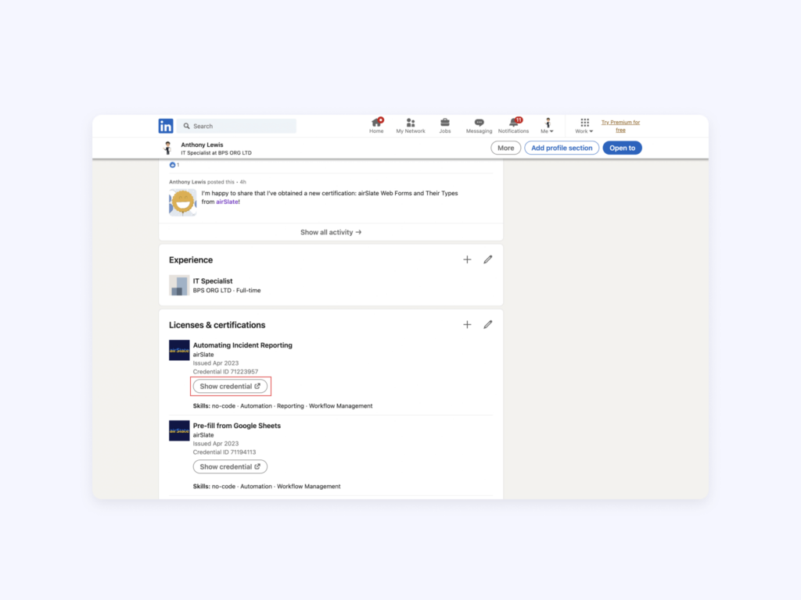Screen dimensions: 801x600
Task: Show credential for Automating Incident Reporting
Action: coord(230,386)
